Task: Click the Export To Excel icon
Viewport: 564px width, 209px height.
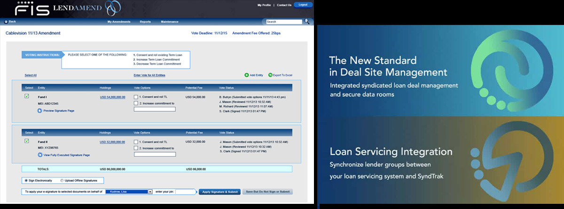Action: tap(270, 75)
